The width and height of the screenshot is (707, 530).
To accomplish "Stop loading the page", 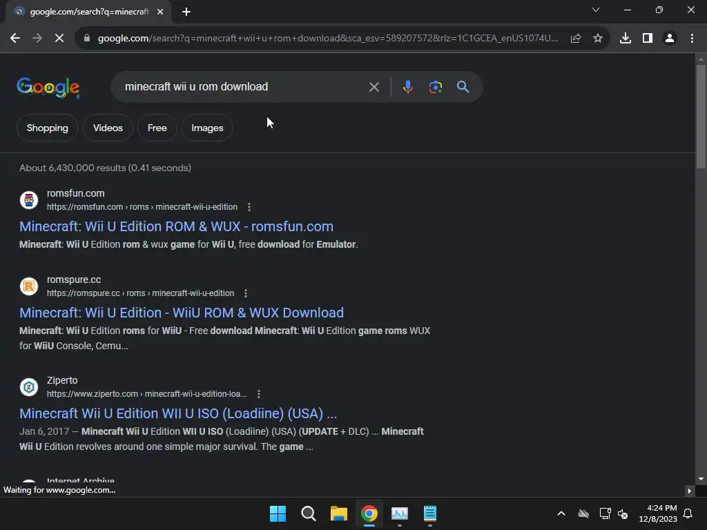I will 59,39.
